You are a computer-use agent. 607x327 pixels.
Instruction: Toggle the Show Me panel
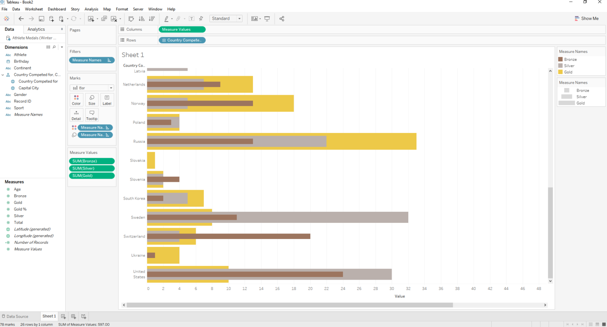(586, 19)
